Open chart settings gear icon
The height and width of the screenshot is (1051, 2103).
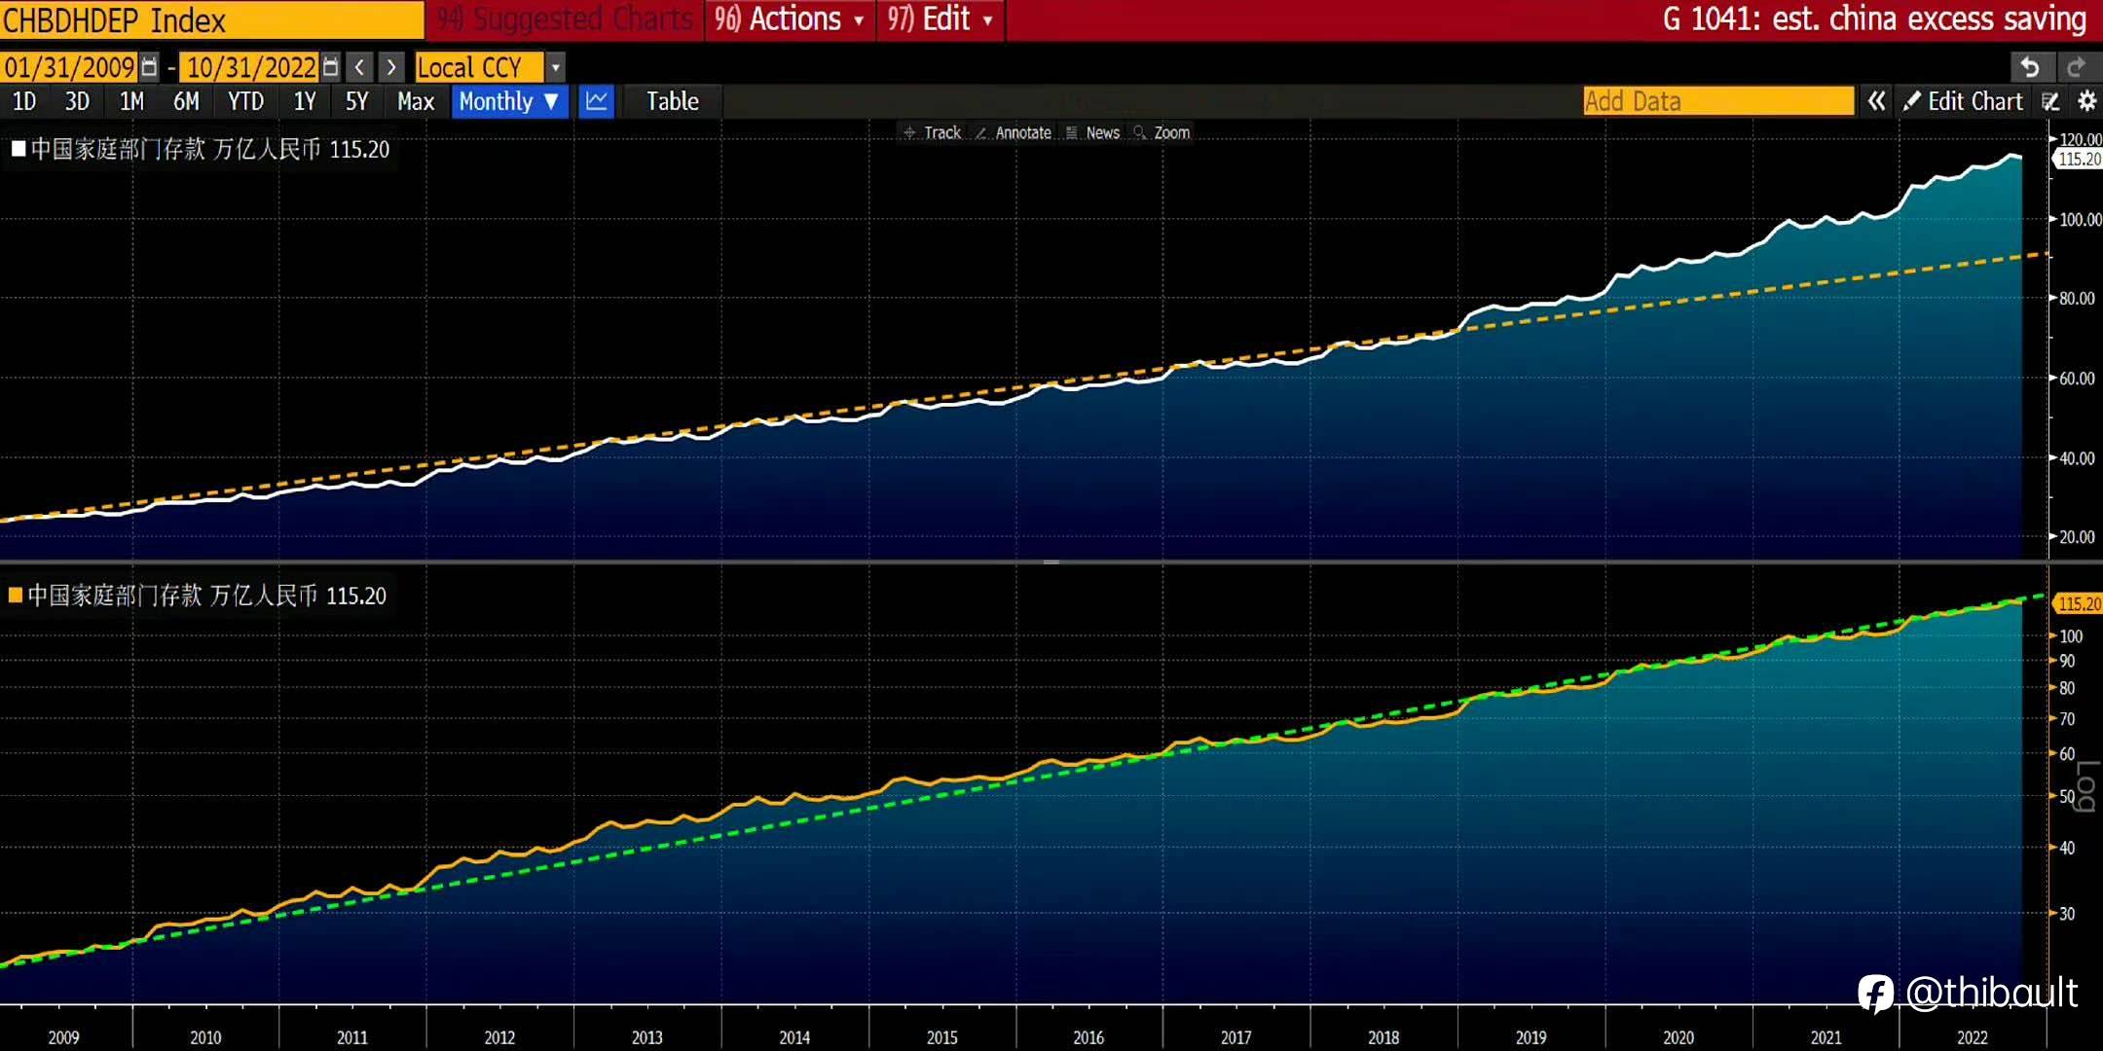(x=2086, y=101)
